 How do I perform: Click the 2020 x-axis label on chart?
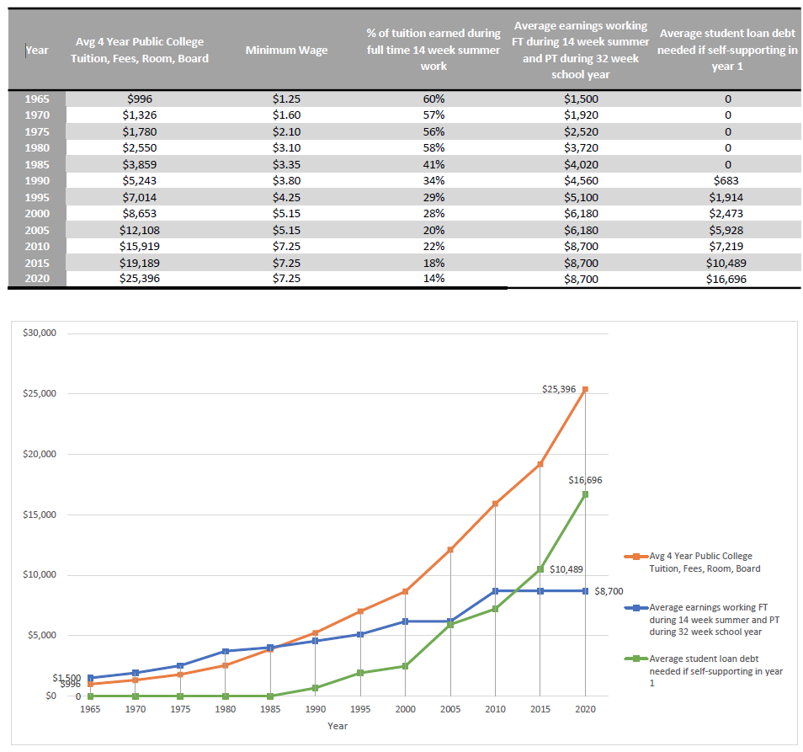[x=585, y=709]
